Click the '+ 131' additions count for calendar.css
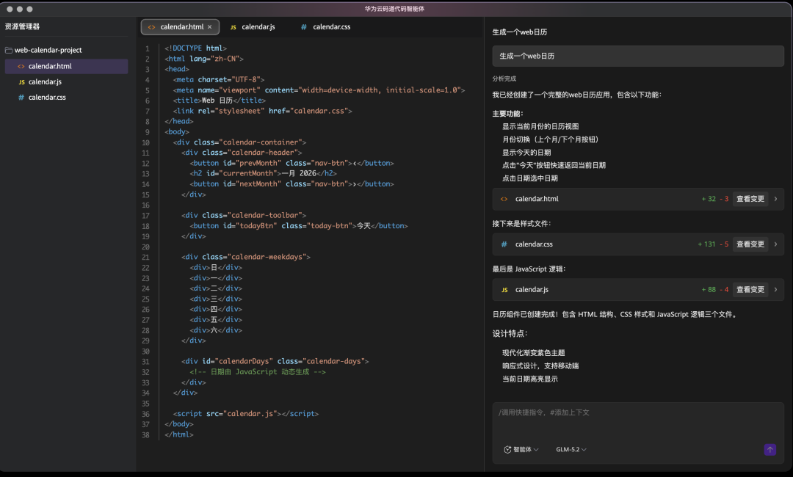Viewport: 793px width, 477px height. point(706,244)
